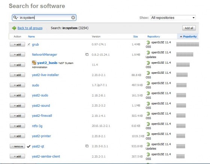
Task: Open the grub package link
Action: tap(35, 45)
